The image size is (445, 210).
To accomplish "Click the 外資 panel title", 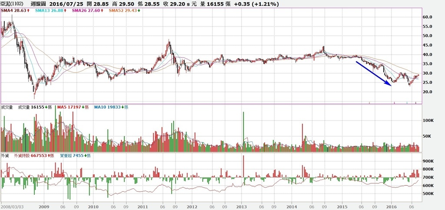I will point(5,156).
